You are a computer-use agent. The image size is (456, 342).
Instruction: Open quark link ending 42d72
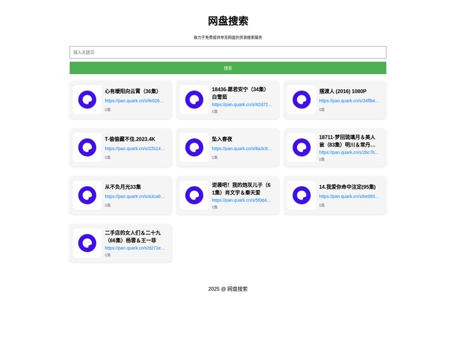click(242, 104)
